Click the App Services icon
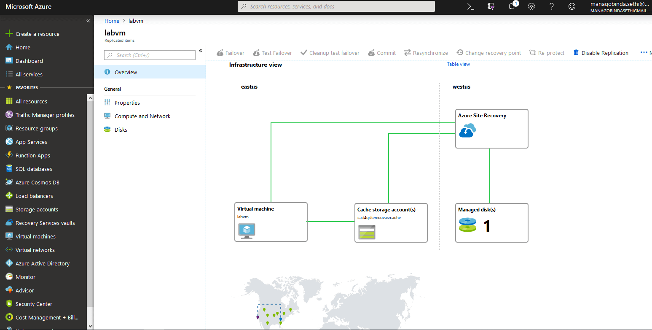 coord(9,142)
